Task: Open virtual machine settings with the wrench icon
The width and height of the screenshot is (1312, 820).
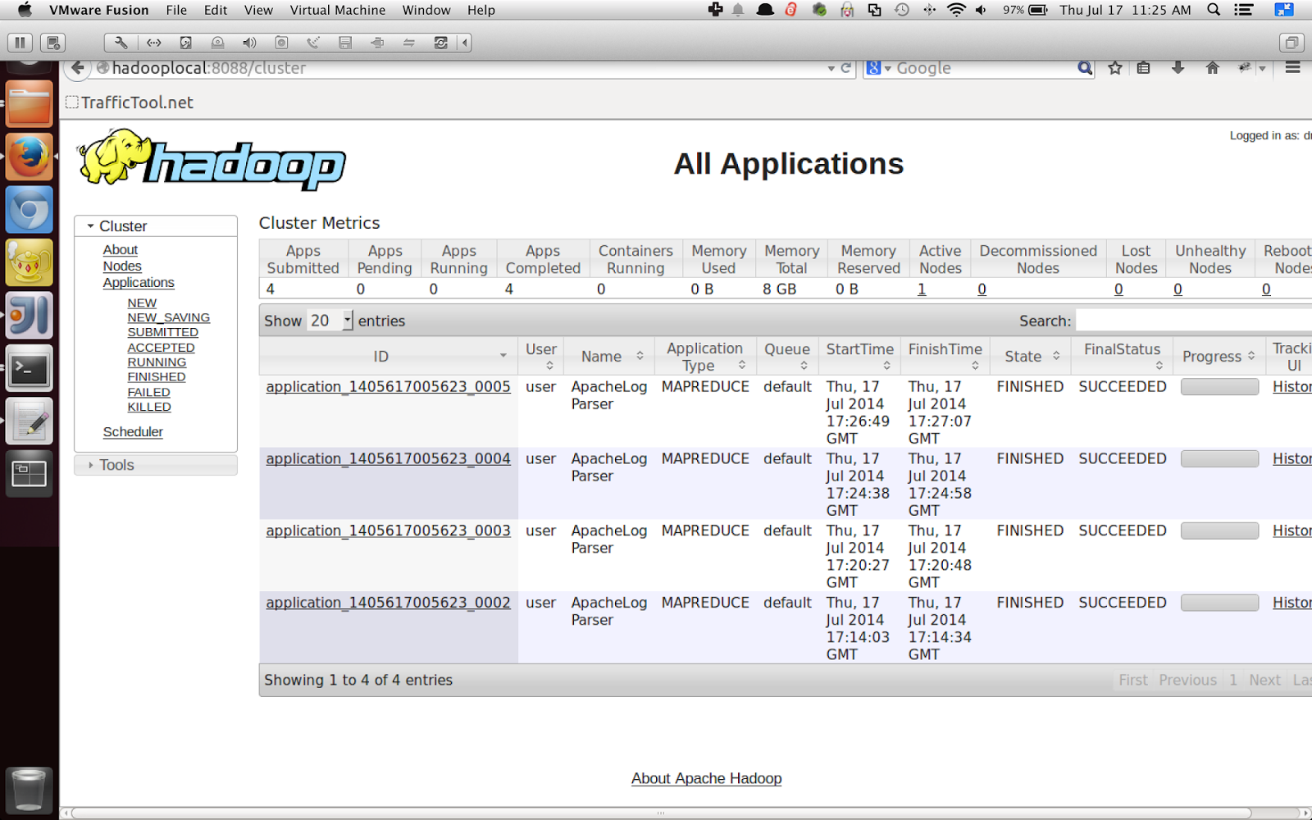Action: point(119,42)
